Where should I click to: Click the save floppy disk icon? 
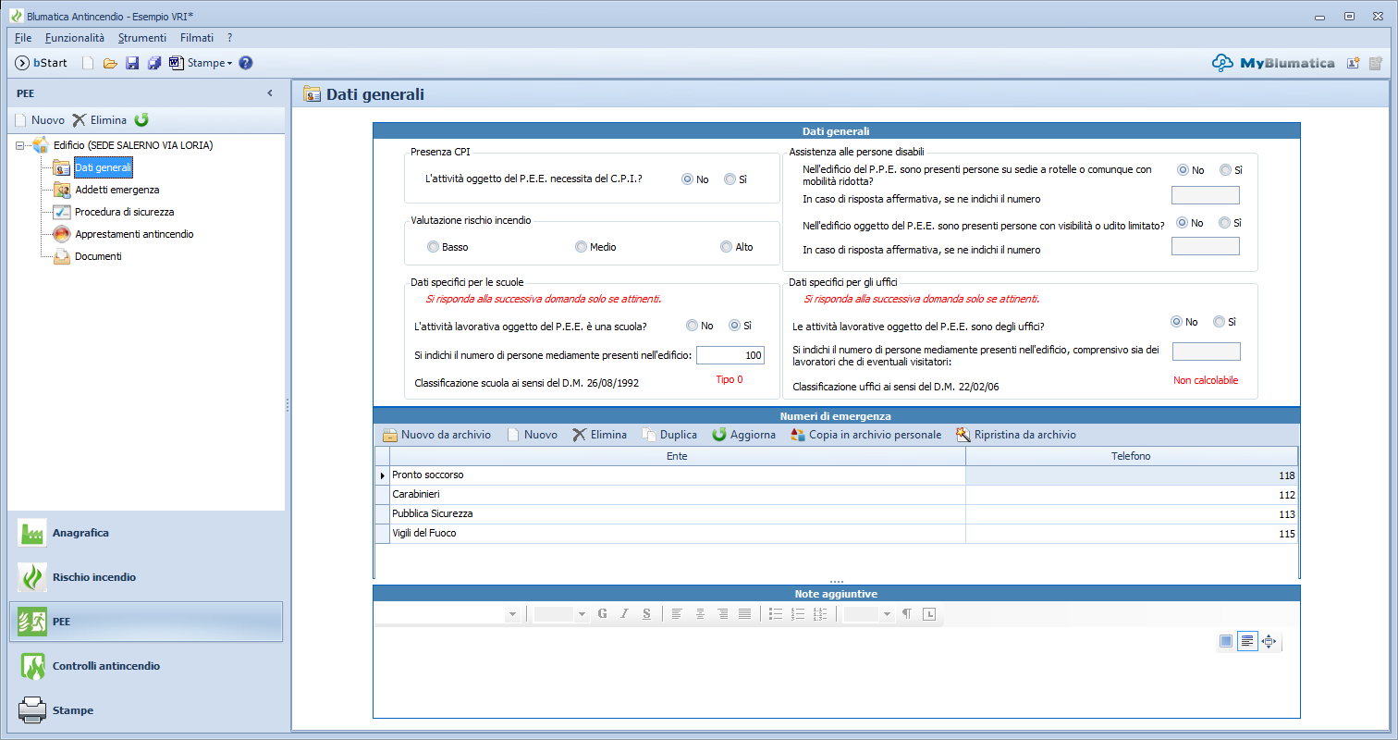[132, 63]
